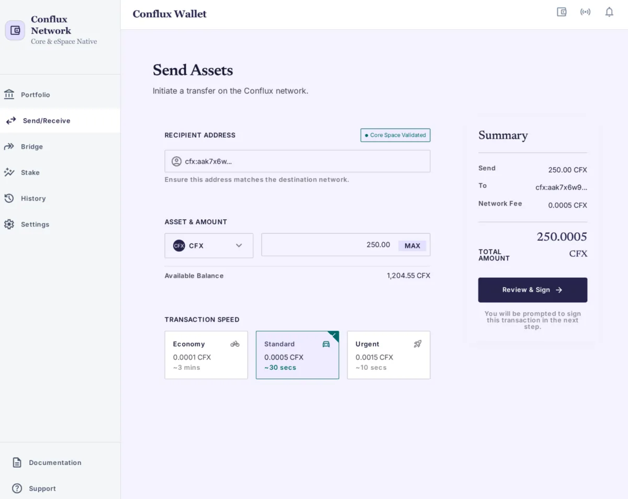This screenshot has width=628, height=499.
Task: Click the Economy bicycle icon
Action: pyautogui.click(x=235, y=344)
